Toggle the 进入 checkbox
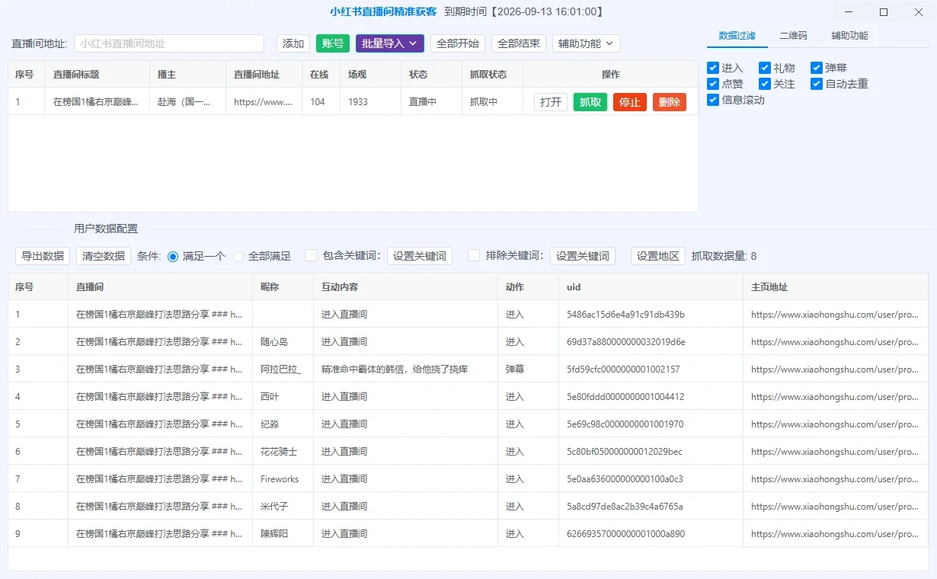The image size is (937, 579). point(713,68)
